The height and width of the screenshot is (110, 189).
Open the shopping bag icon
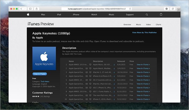(x=161, y=14)
